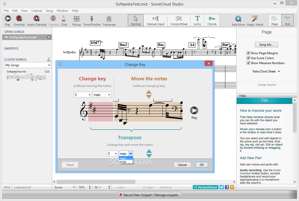The image size is (299, 201).
Task: Open the Transpose note D dropdown
Action: pyautogui.click(x=112, y=153)
